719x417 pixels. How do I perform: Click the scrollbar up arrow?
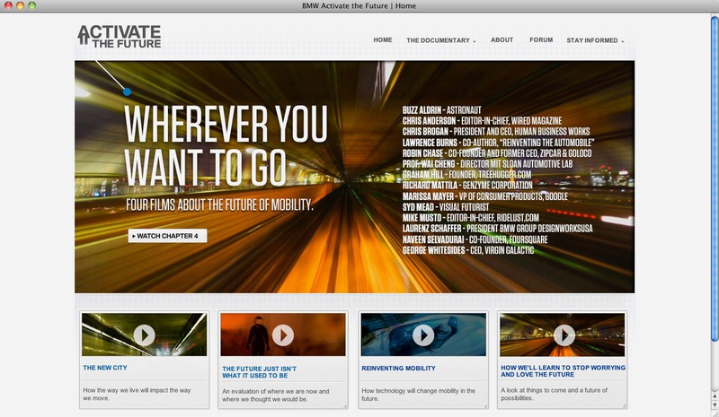(x=715, y=395)
